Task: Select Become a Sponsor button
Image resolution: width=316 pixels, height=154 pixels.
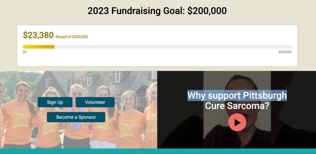Action: pos(76,117)
